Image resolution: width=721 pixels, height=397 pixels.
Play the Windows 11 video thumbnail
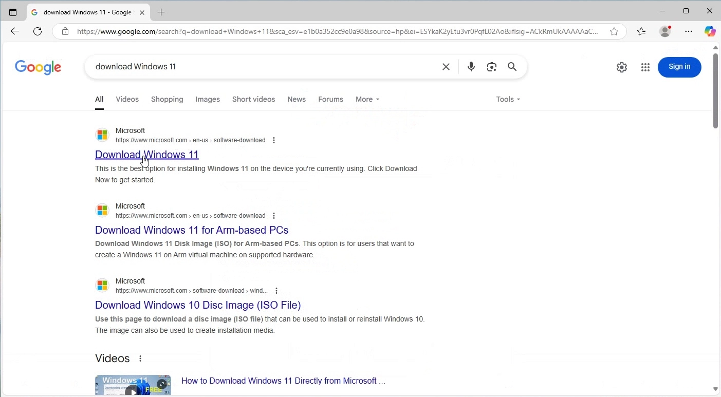(133, 385)
